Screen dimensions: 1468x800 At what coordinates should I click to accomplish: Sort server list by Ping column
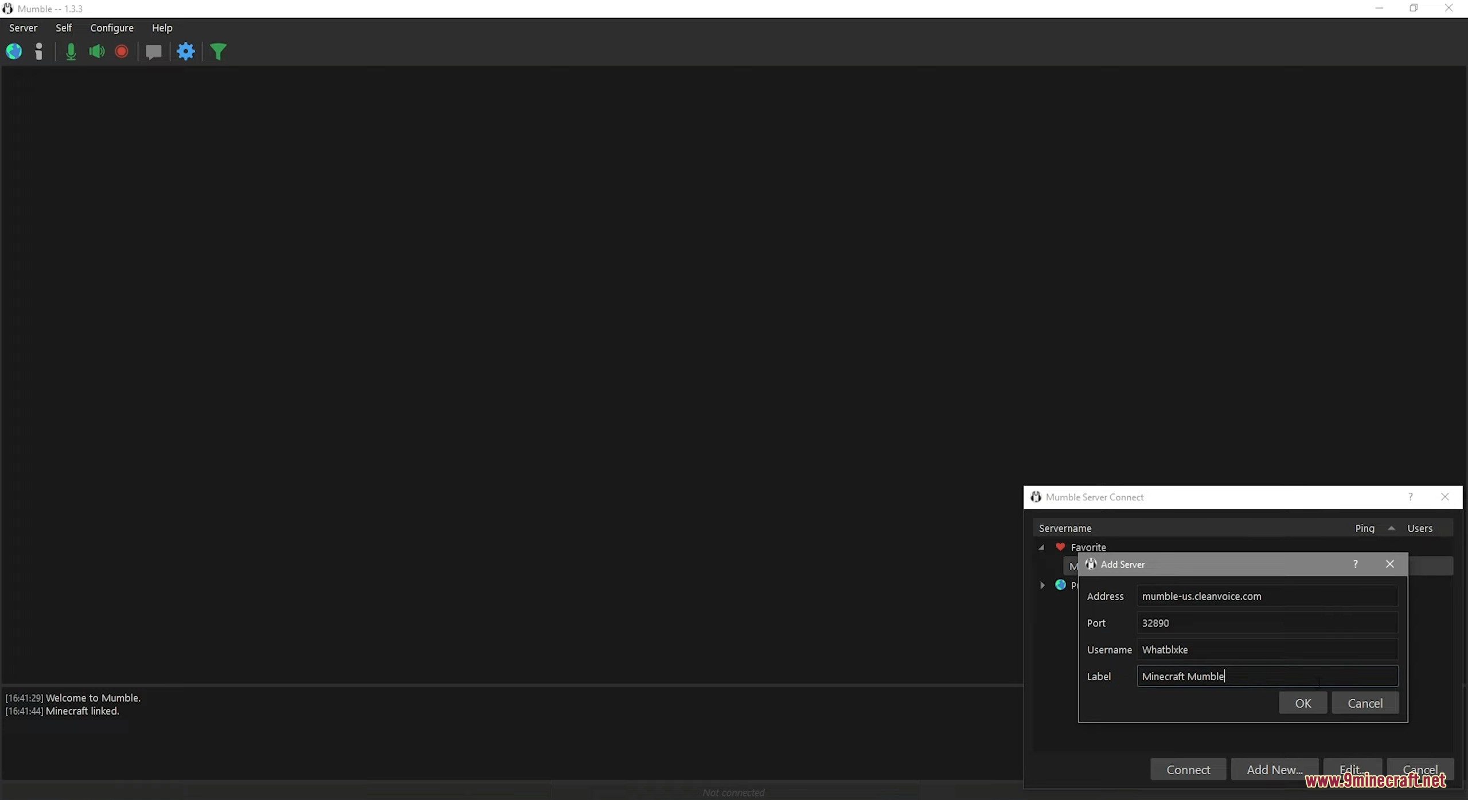[x=1365, y=528]
